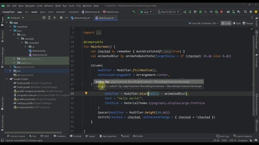Collapse the comptest package
The width and height of the screenshot is (259, 145).
tap(21, 43)
